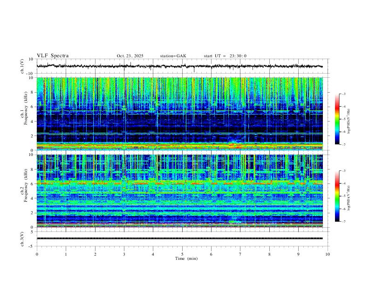369x285 pixels.
Task: Click the time axis tick label '2'
Action: click(x=95, y=254)
